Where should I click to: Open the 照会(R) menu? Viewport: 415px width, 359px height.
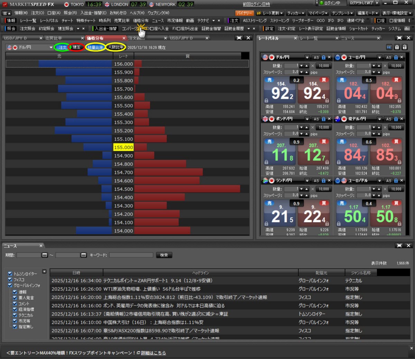[x=70, y=13]
